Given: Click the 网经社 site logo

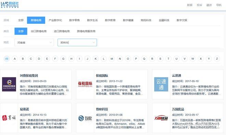Looking at the screenshot, I should pos(10,5).
